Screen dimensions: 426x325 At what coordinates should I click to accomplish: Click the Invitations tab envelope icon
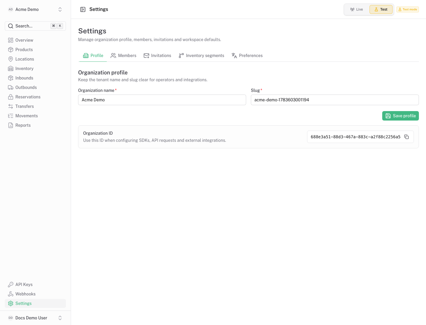tap(146, 56)
